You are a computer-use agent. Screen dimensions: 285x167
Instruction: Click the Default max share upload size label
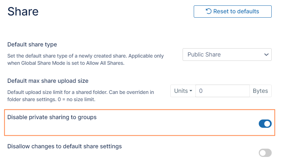pyautogui.click(x=48, y=81)
